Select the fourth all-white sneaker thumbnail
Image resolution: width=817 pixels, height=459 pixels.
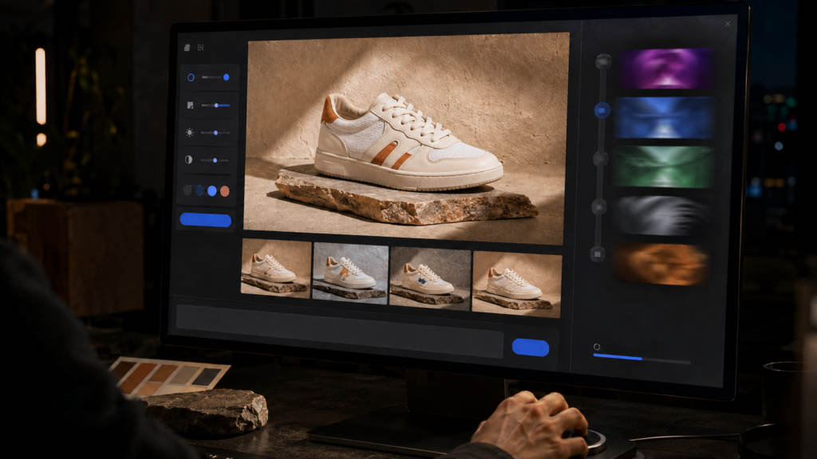517,284
